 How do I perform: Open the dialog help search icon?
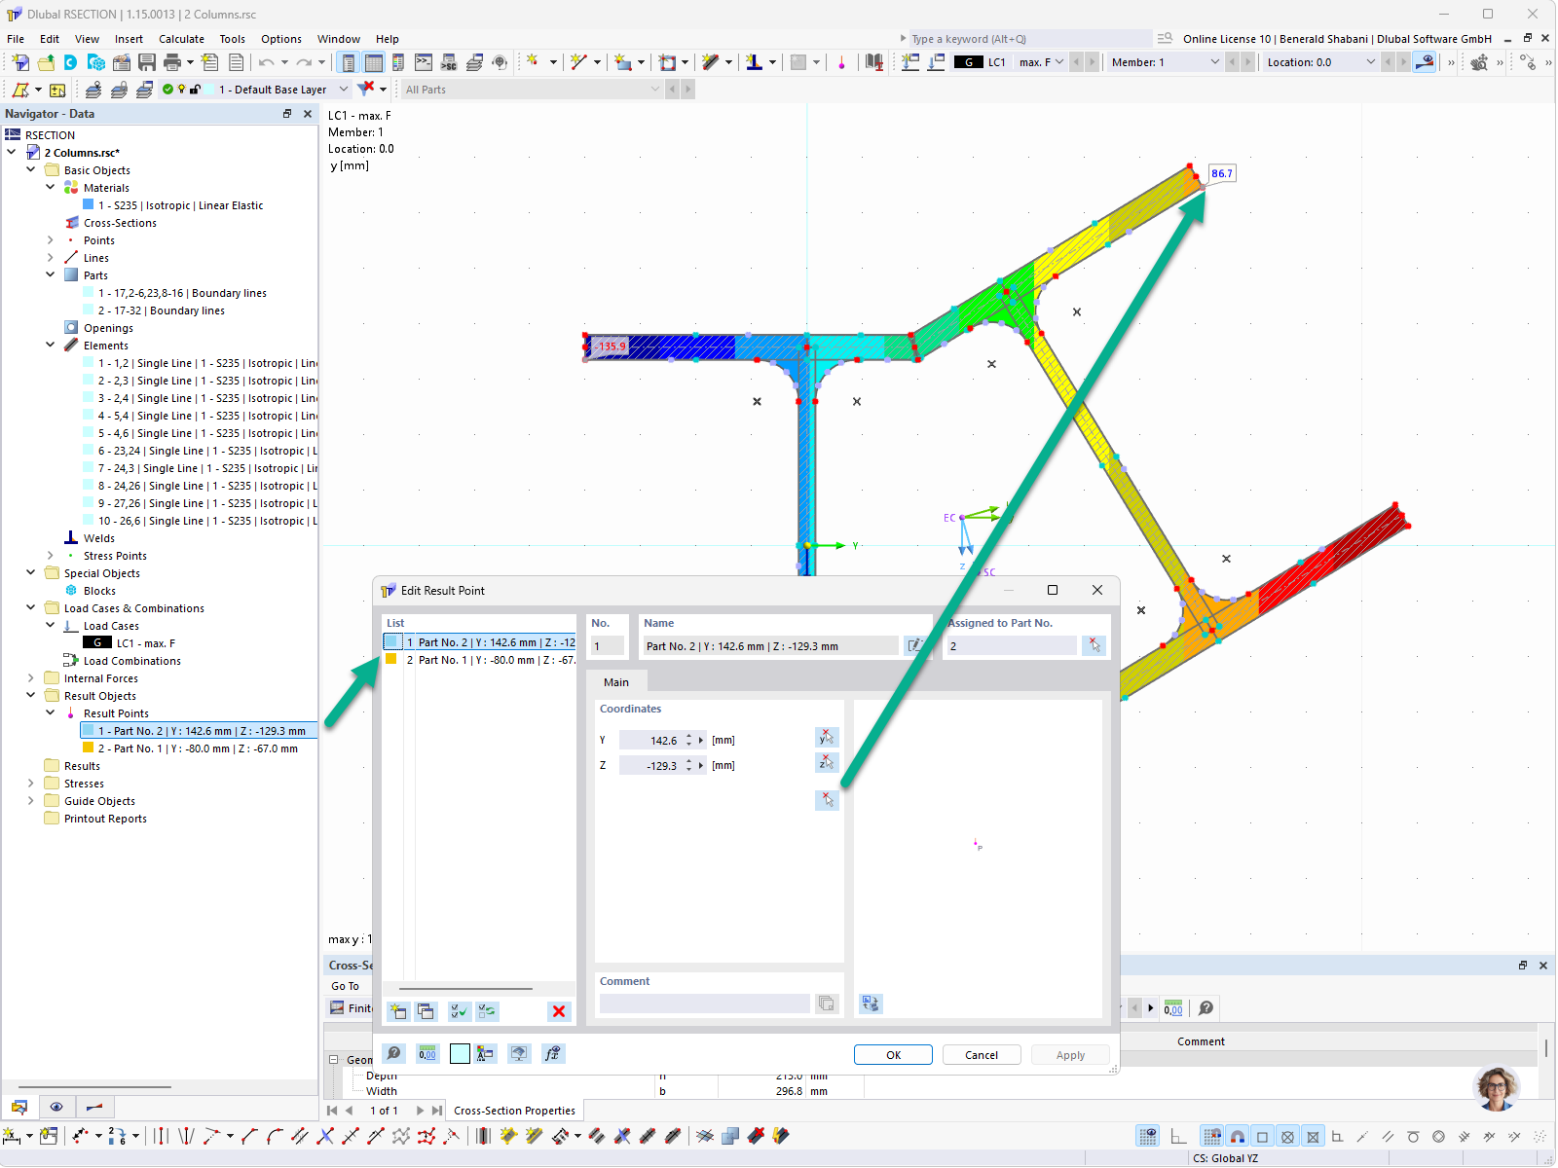point(393,1053)
